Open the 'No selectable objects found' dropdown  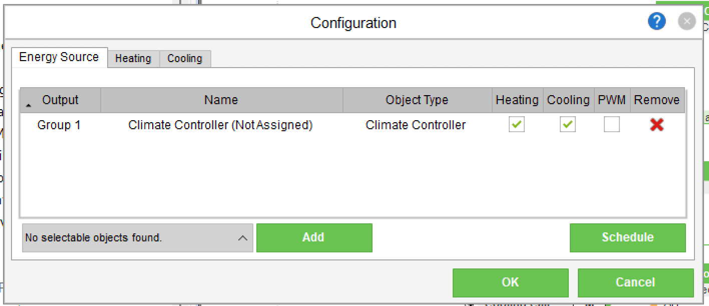pos(138,237)
